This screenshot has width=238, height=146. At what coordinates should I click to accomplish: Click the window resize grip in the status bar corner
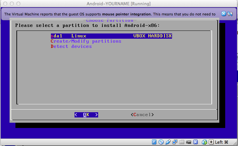point(235,143)
